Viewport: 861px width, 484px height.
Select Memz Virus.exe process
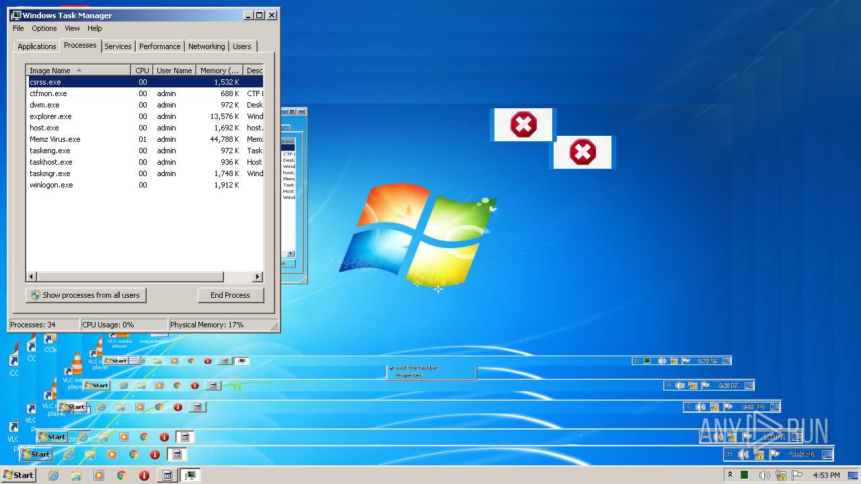pyautogui.click(x=145, y=139)
